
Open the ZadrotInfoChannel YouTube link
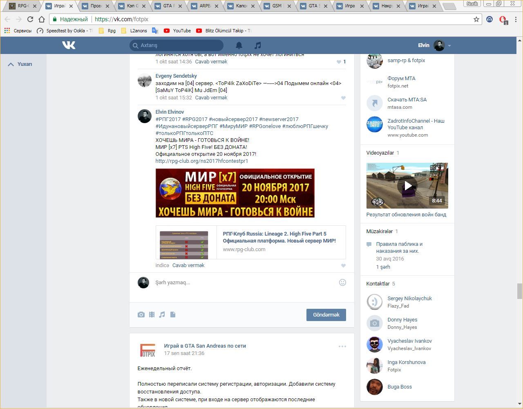click(416, 124)
